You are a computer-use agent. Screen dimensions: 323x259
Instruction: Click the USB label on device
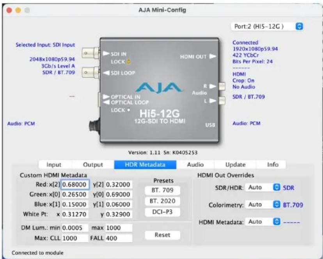(x=210, y=125)
